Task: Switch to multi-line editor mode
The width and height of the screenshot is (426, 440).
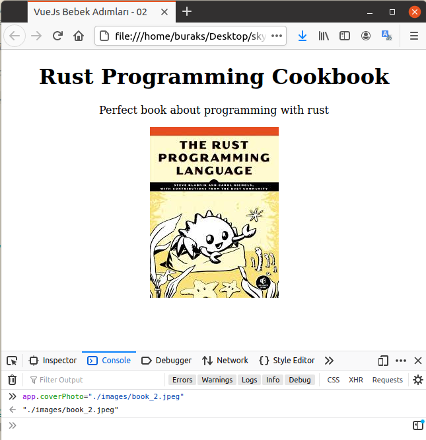Action: [x=418, y=425]
